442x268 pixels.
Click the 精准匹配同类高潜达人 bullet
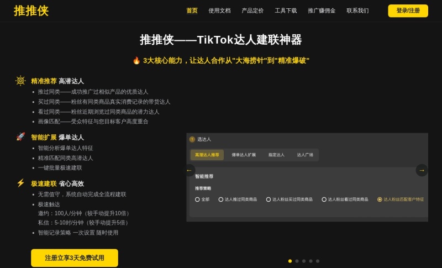tap(65, 158)
